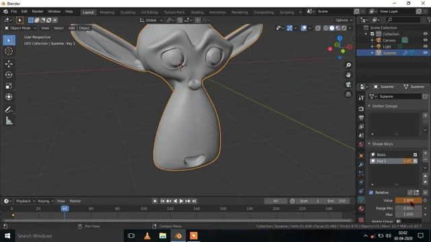431x242 pixels.
Task: Jump to the first frame
Action: [x=162, y=201]
